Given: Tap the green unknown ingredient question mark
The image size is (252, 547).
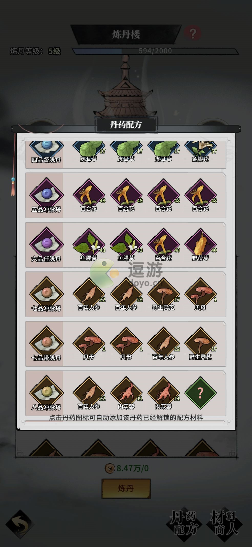Looking at the screenshot, I should (x=201, y=393).
